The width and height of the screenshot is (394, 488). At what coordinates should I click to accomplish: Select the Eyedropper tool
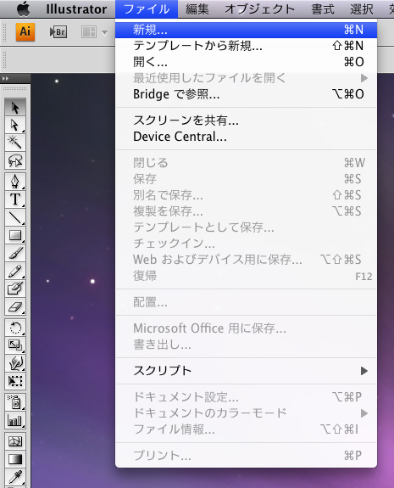[x=15, y=477]
